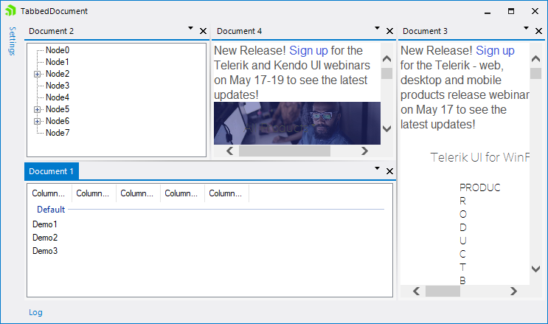Screen dimensions: 548x324
Task: Click vertical scrollbar thumb in Document 4
Action: 386,74
